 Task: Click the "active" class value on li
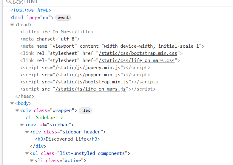click(73, 161)
